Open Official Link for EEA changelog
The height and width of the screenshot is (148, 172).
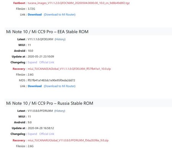point(47,62)
